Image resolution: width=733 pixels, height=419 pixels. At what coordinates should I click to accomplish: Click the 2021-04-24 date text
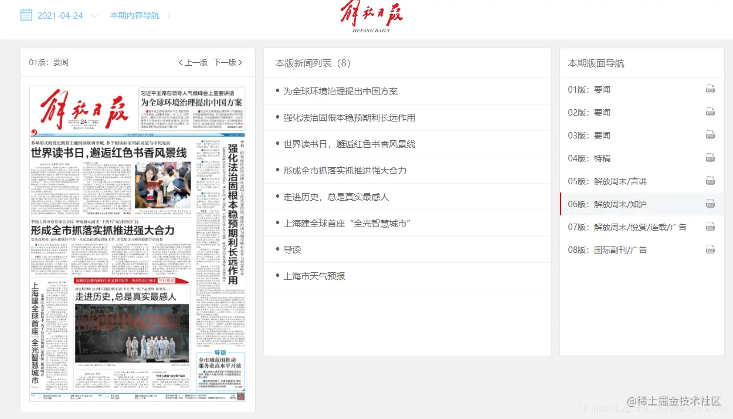coord(60,15)
